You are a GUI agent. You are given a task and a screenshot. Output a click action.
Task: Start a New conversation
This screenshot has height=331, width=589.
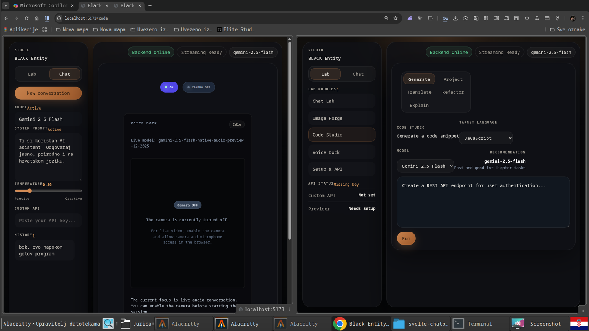pos(48,93)
